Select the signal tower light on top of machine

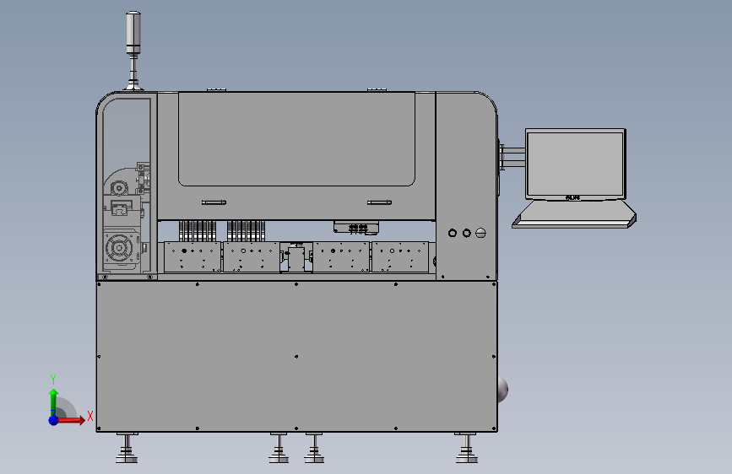click(133, 33)
